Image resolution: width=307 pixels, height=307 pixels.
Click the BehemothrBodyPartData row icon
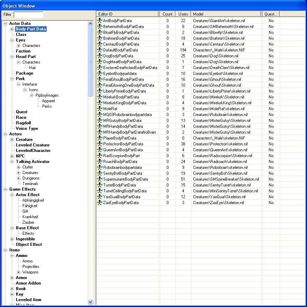pos(100,27)
